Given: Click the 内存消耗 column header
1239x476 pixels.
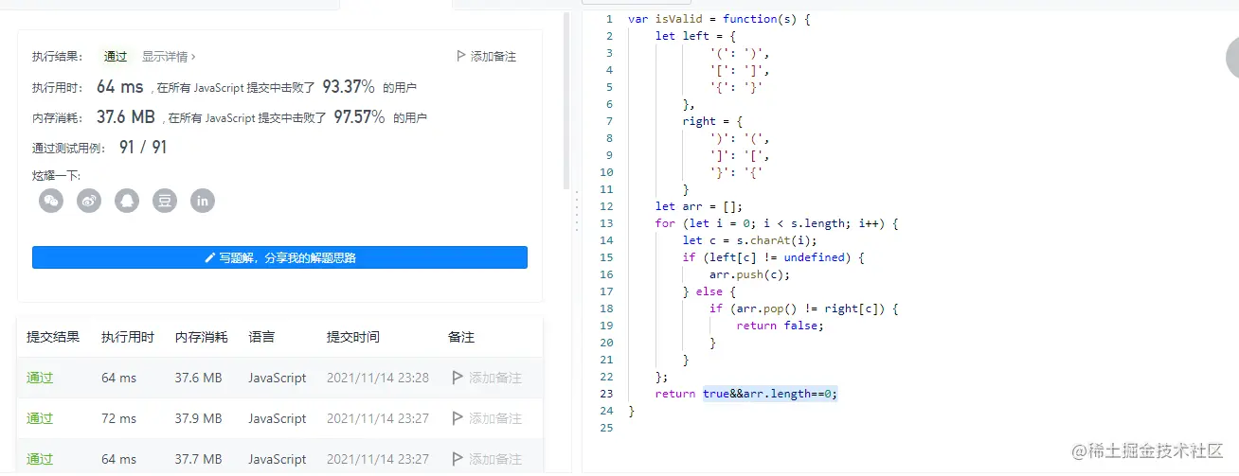Looking at the screenshot, I should point(201,337).
